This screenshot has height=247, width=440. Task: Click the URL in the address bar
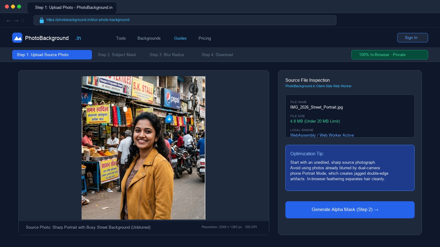tap(88, 20)
